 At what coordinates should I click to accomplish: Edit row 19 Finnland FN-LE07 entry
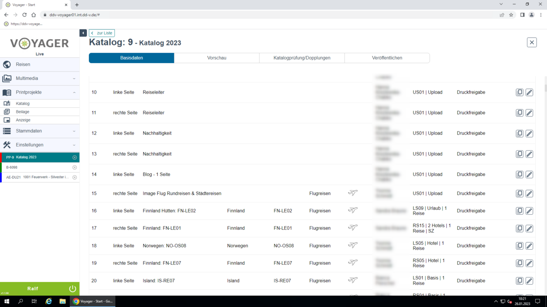click(529, 263)
